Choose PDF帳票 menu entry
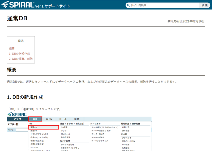 tap(126, 144)
